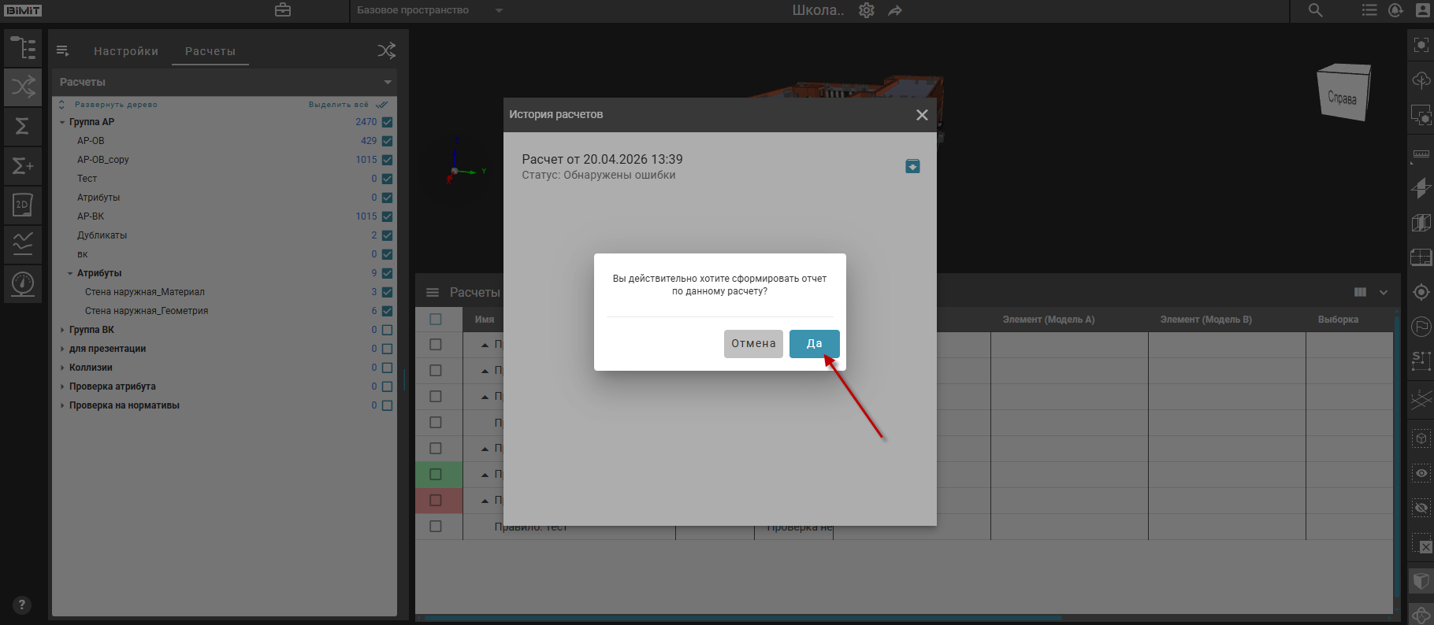Collapse the Группа АР tree node
This screenshot has height=625, width=1434.
pos(62,122)
